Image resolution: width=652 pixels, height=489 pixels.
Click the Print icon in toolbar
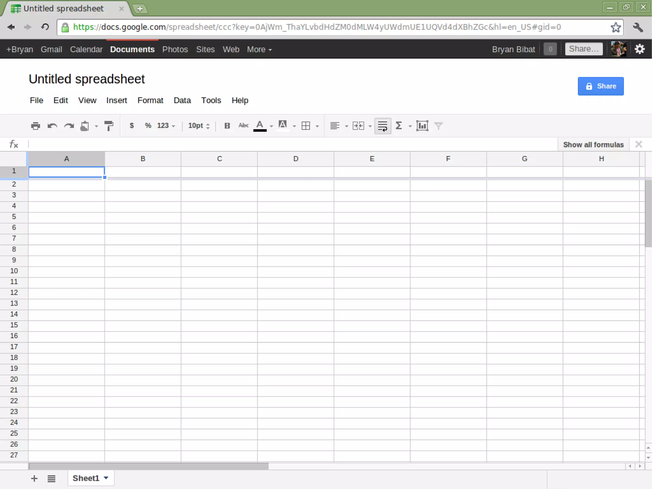point(35,126)
